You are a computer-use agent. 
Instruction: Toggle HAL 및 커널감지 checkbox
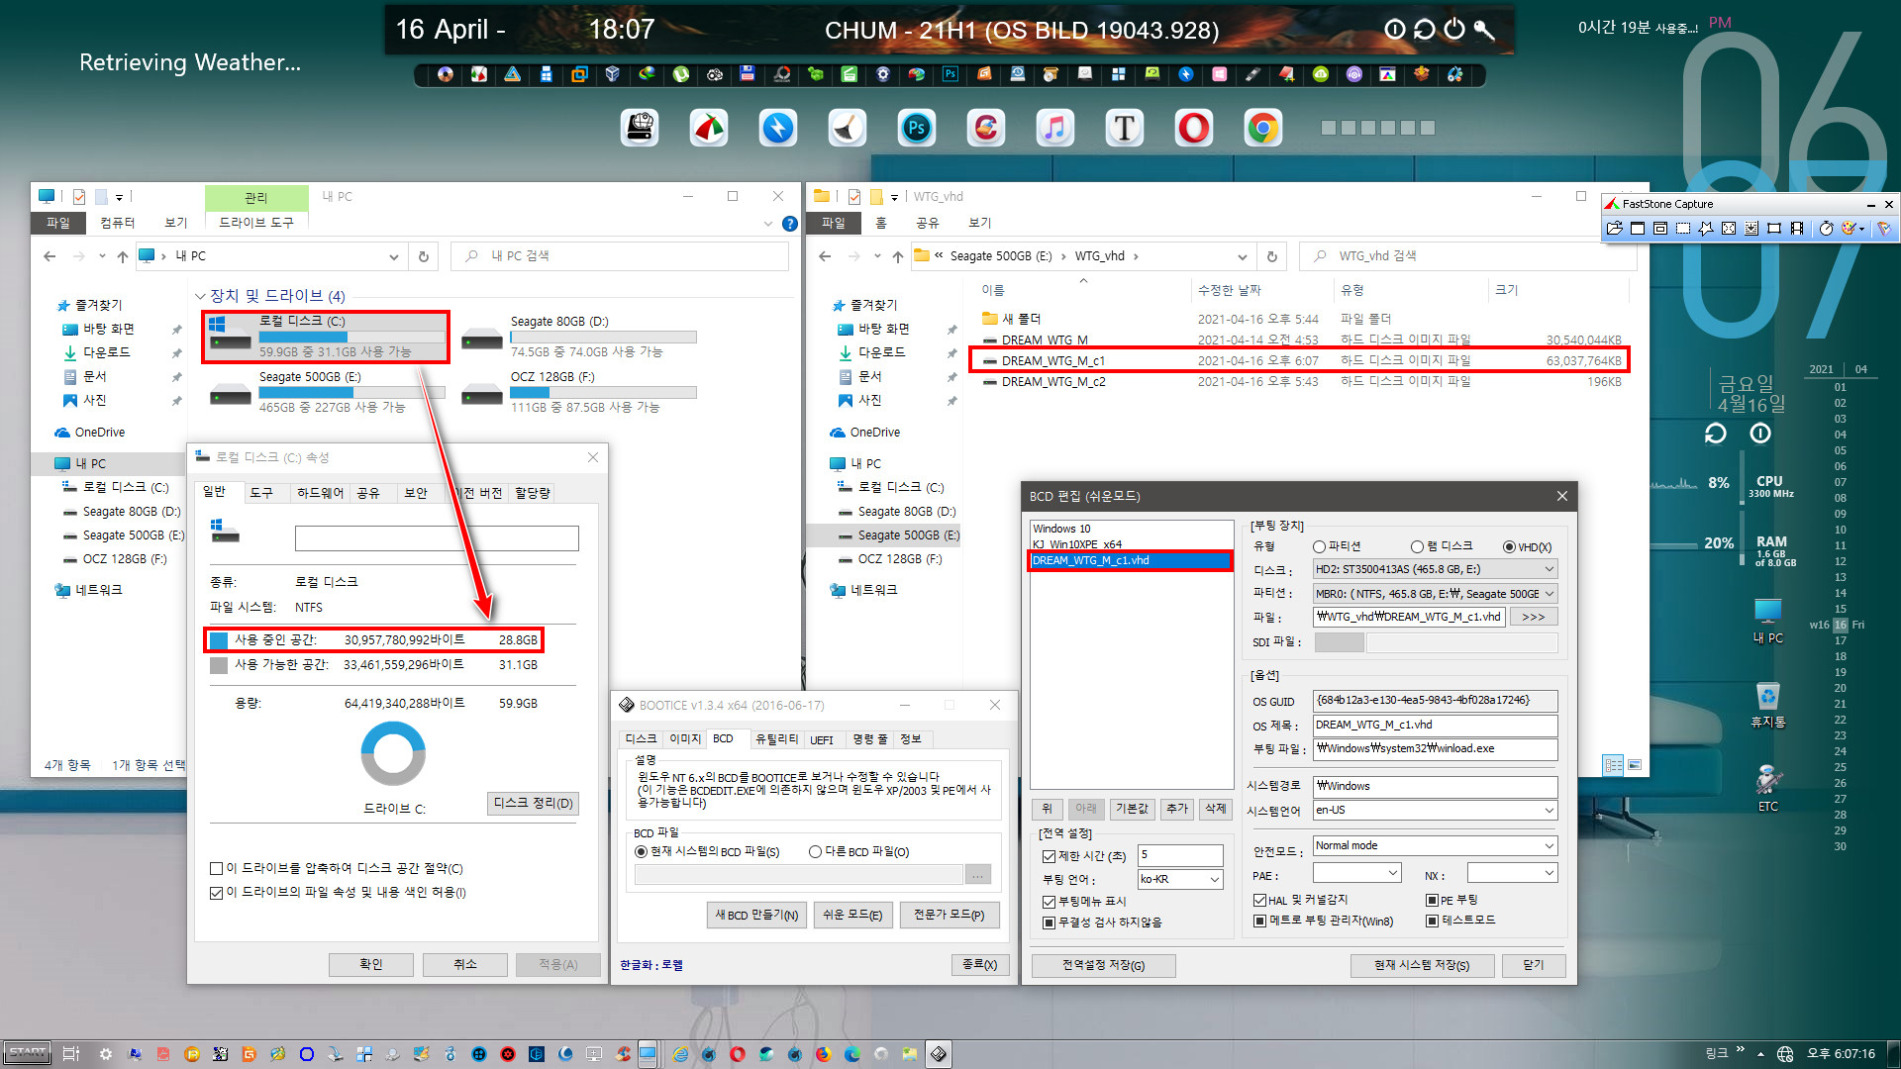click(1259, 900)
